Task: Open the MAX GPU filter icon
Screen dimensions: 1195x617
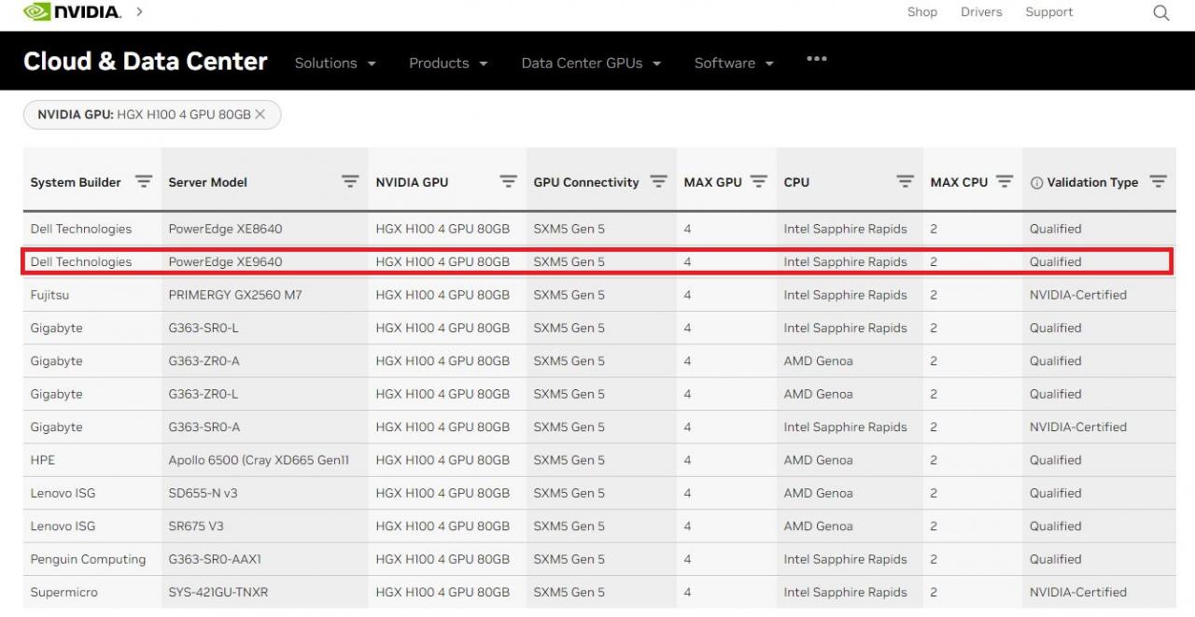Action: (758, 181)
